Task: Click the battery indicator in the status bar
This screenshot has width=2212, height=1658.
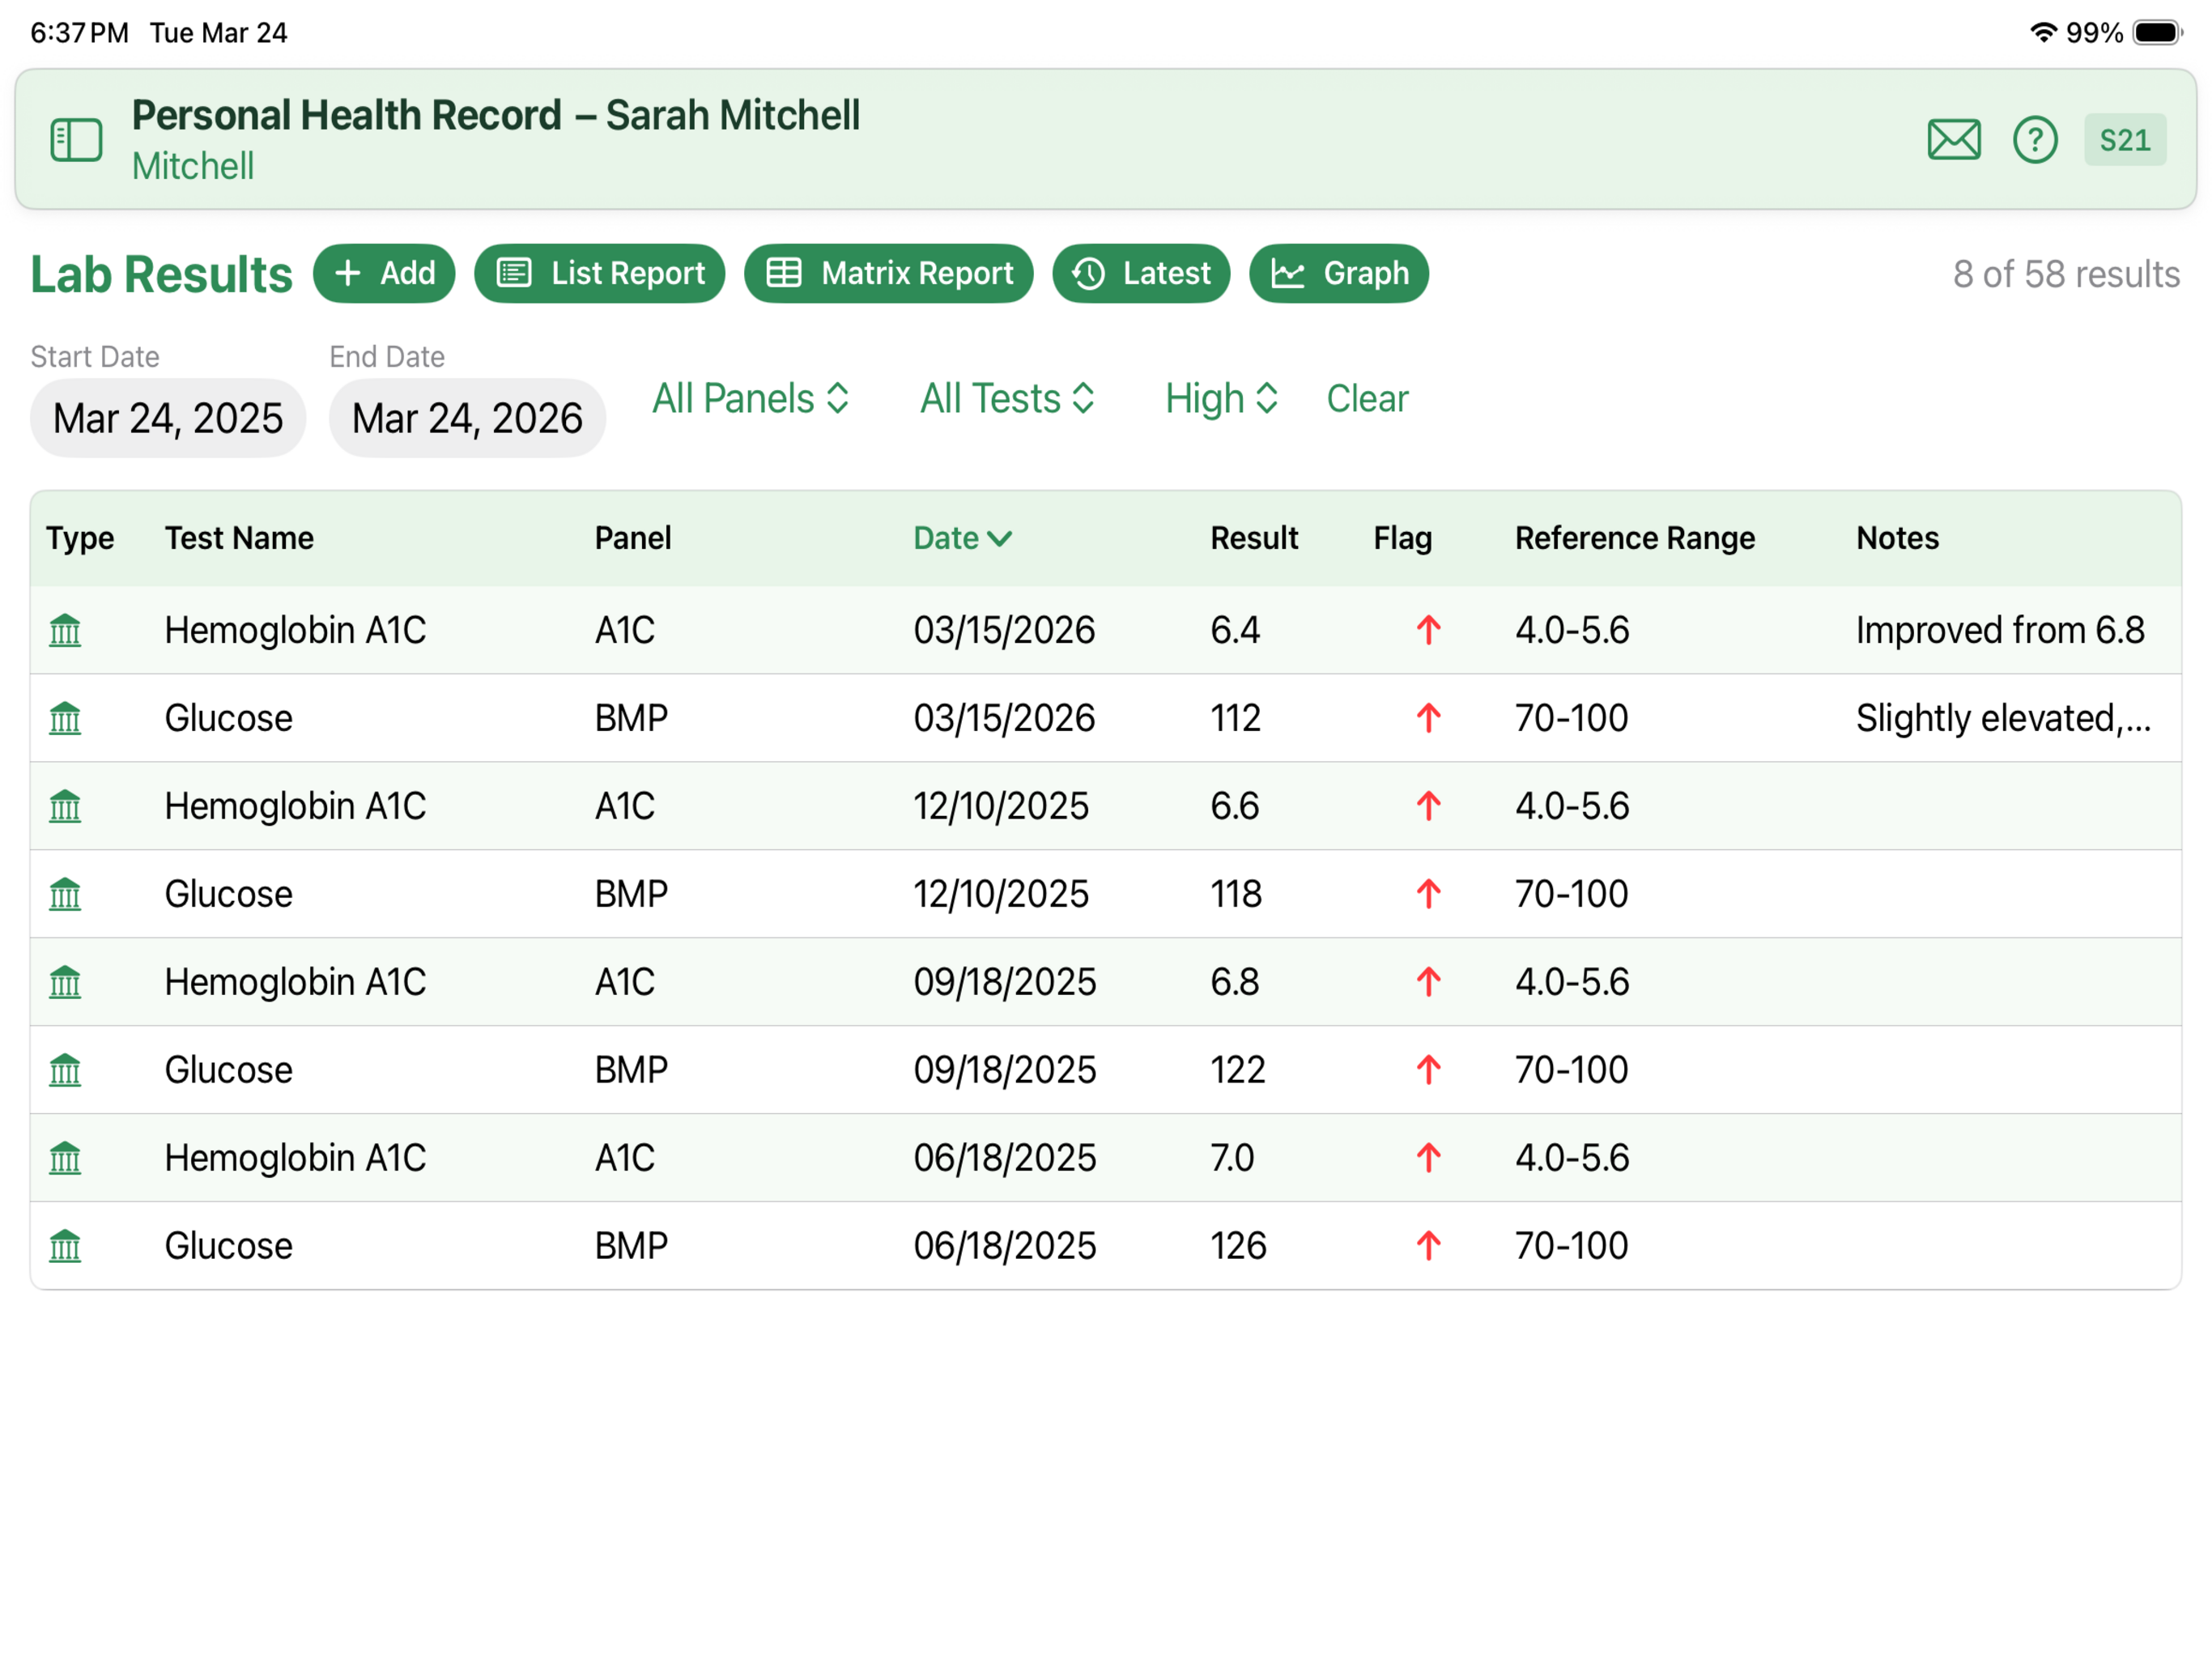Action: (x=2156, y=32)
